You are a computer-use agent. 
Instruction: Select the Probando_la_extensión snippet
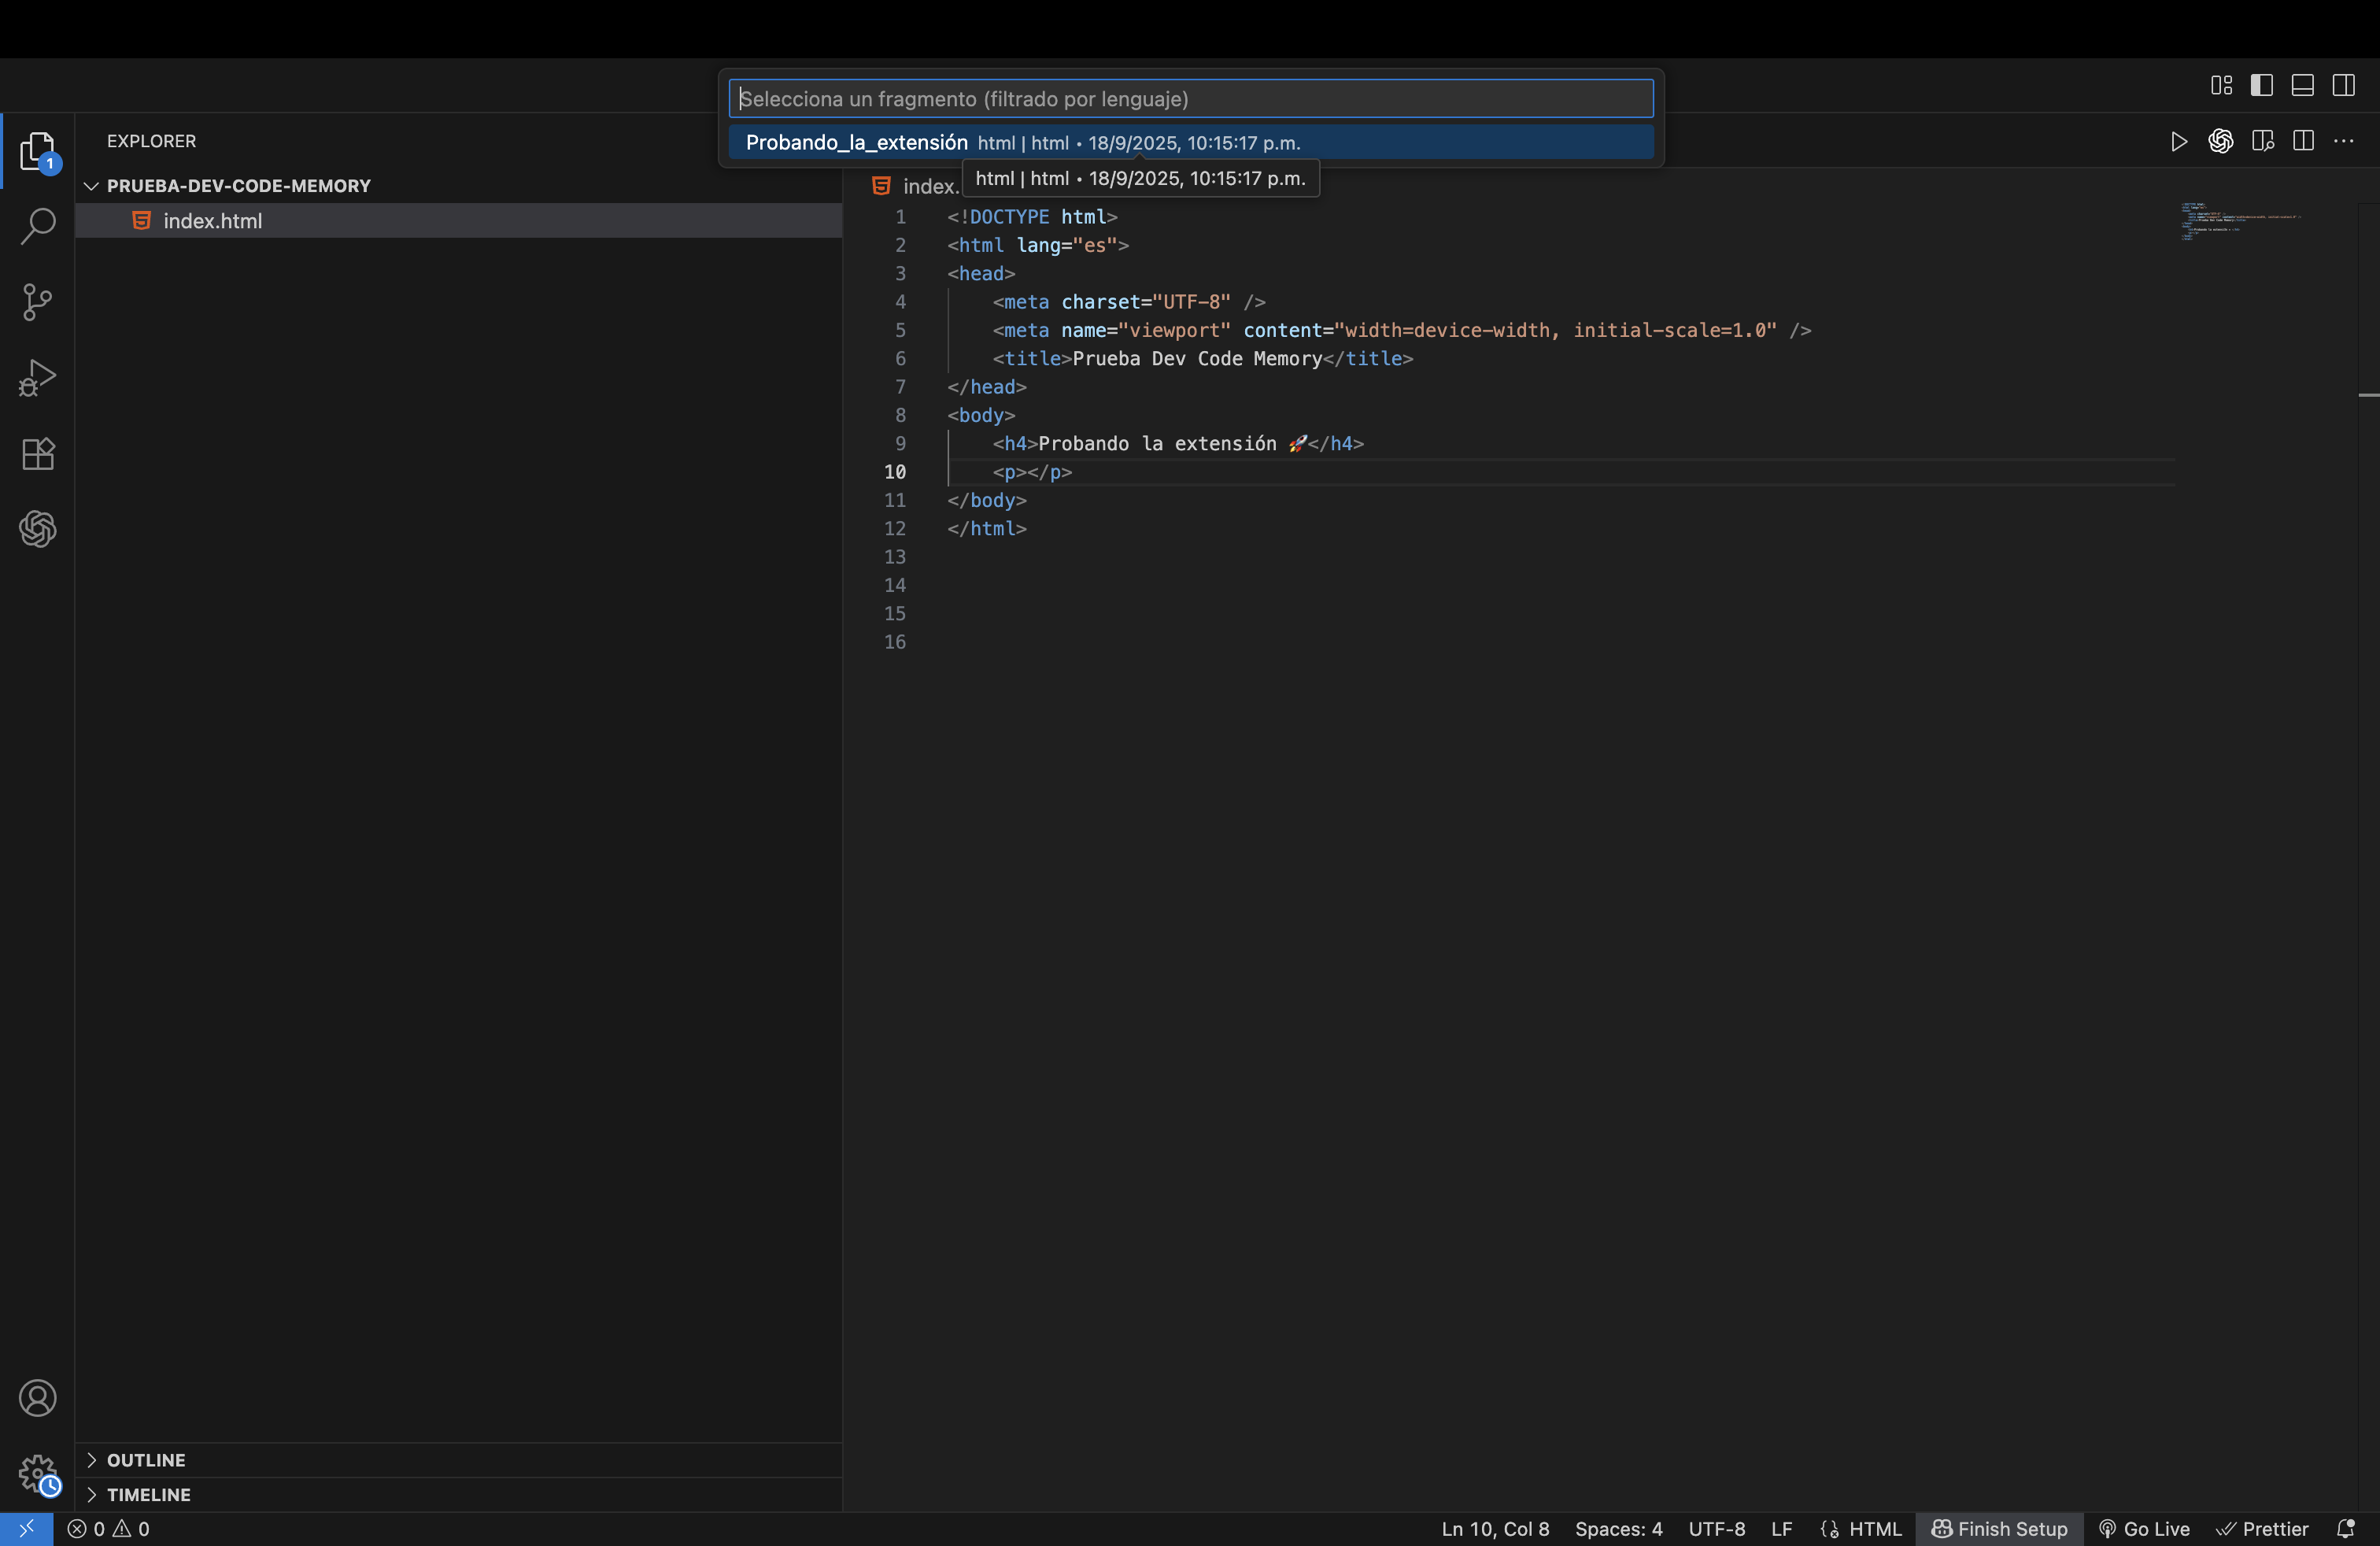point(1191,143)
